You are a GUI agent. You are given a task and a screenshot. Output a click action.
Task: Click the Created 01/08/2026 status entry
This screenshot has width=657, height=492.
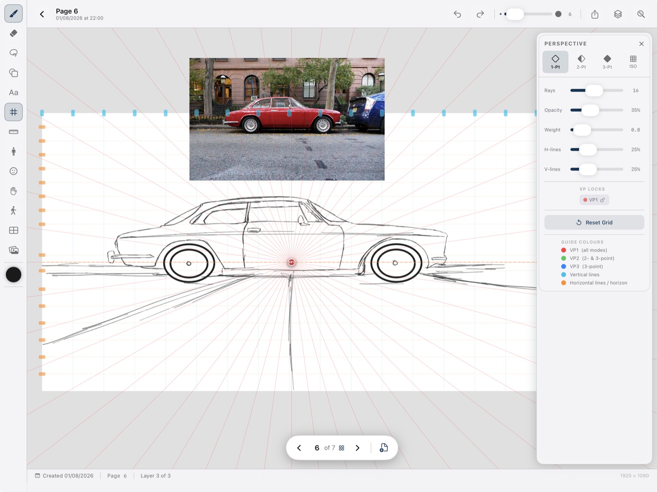64,476
